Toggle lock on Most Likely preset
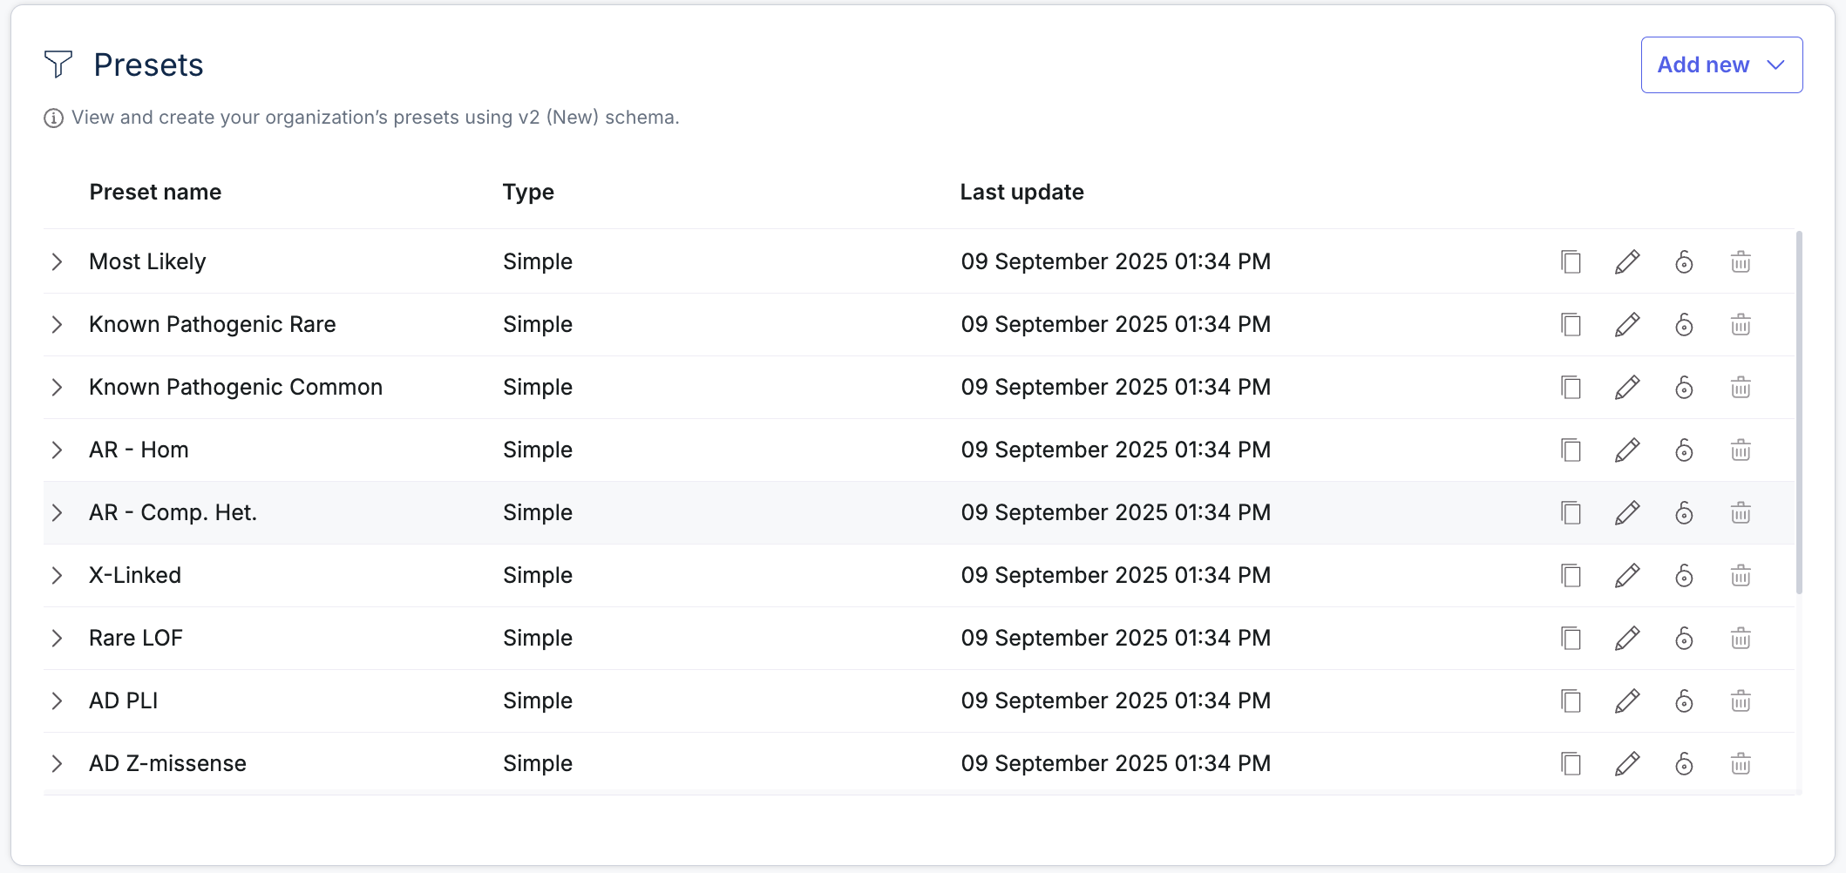Viewport: 1846px width, 873px height. click(1684, 261)
